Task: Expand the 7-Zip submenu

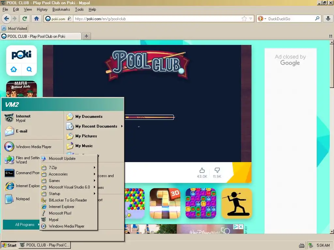Action: [69, 168]
